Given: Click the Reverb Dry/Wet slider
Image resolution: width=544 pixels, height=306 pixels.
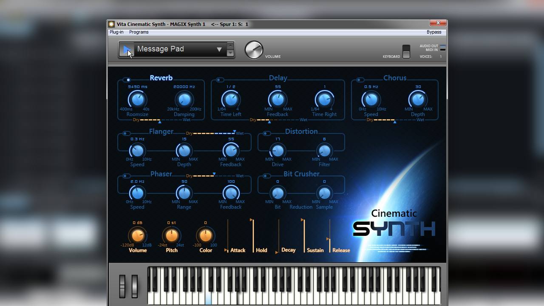Looking at the screenshot, I should pyautogui.click(x=161, y=120).
